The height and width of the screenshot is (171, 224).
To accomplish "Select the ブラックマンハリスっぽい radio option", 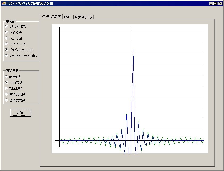I will [21, 56].
